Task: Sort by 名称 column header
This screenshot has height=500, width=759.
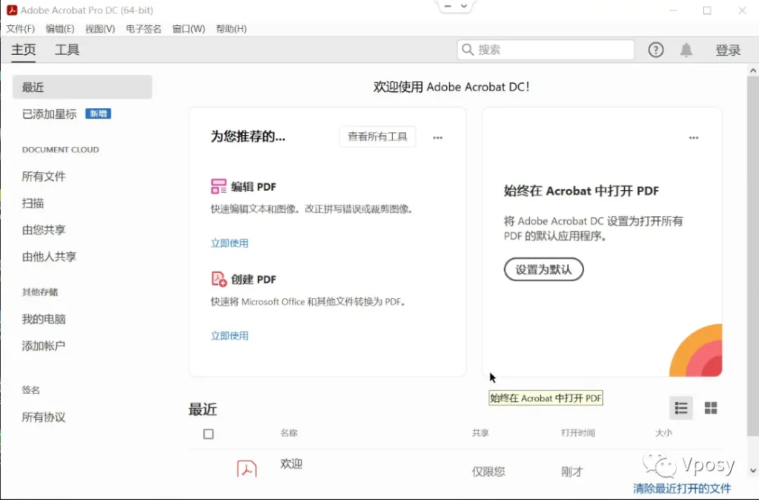Action: (x=288, y=432)
